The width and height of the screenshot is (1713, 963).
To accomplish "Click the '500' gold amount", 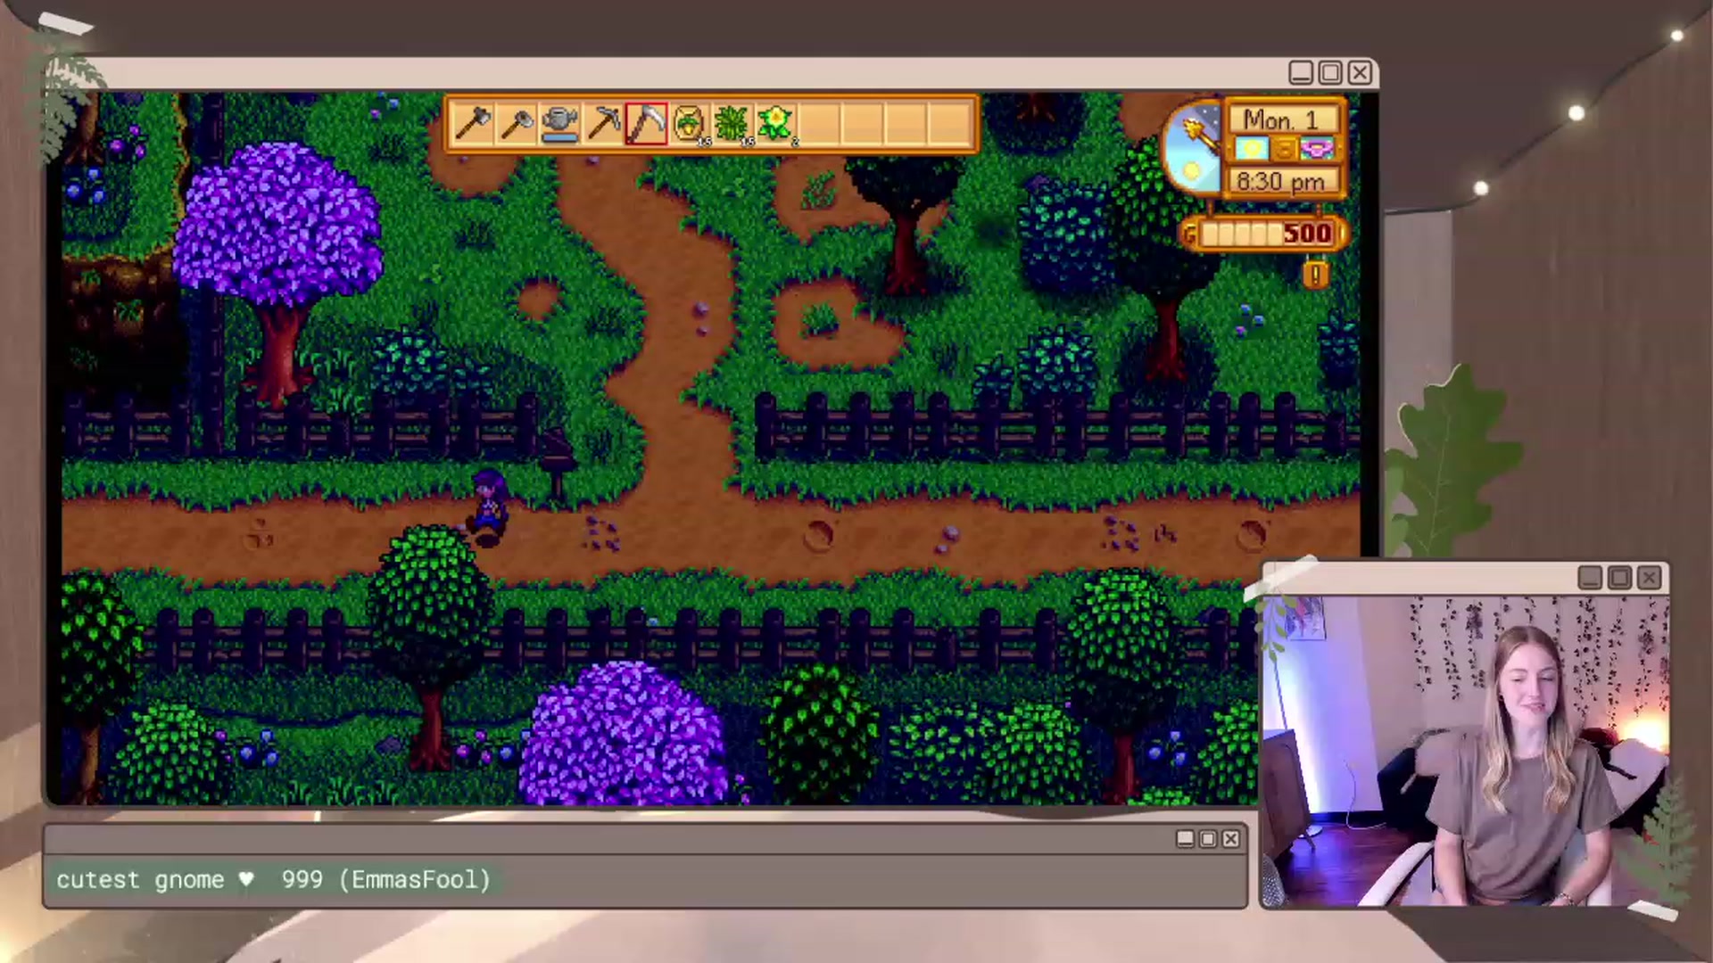I will (1308, 234).
